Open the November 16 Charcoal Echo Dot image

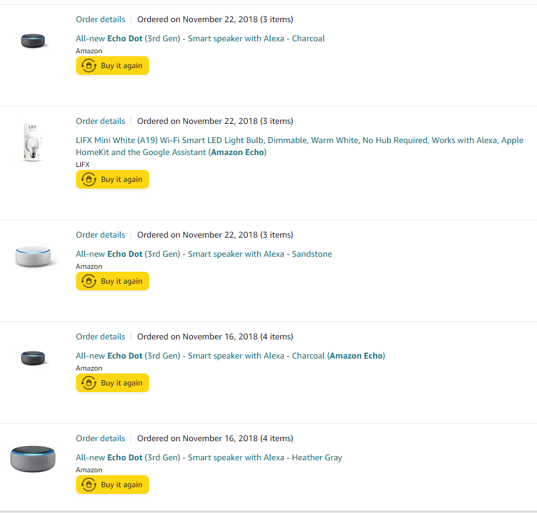33,358
